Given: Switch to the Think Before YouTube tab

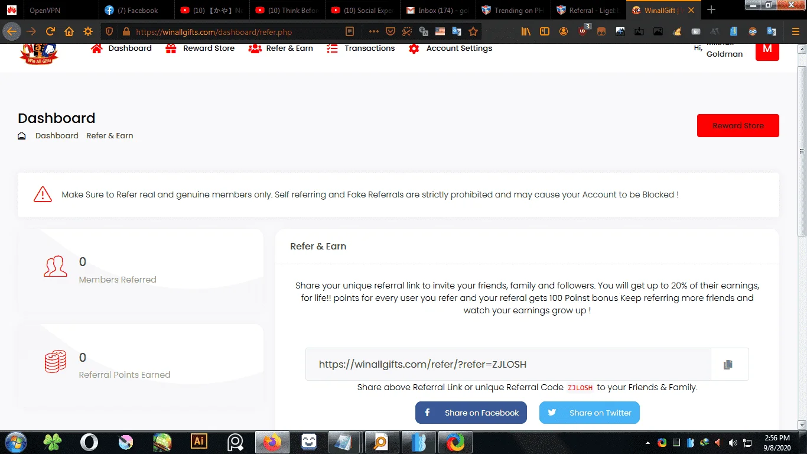Looking at the screenshot, I should pyautogui.click(x=287, y=10).
